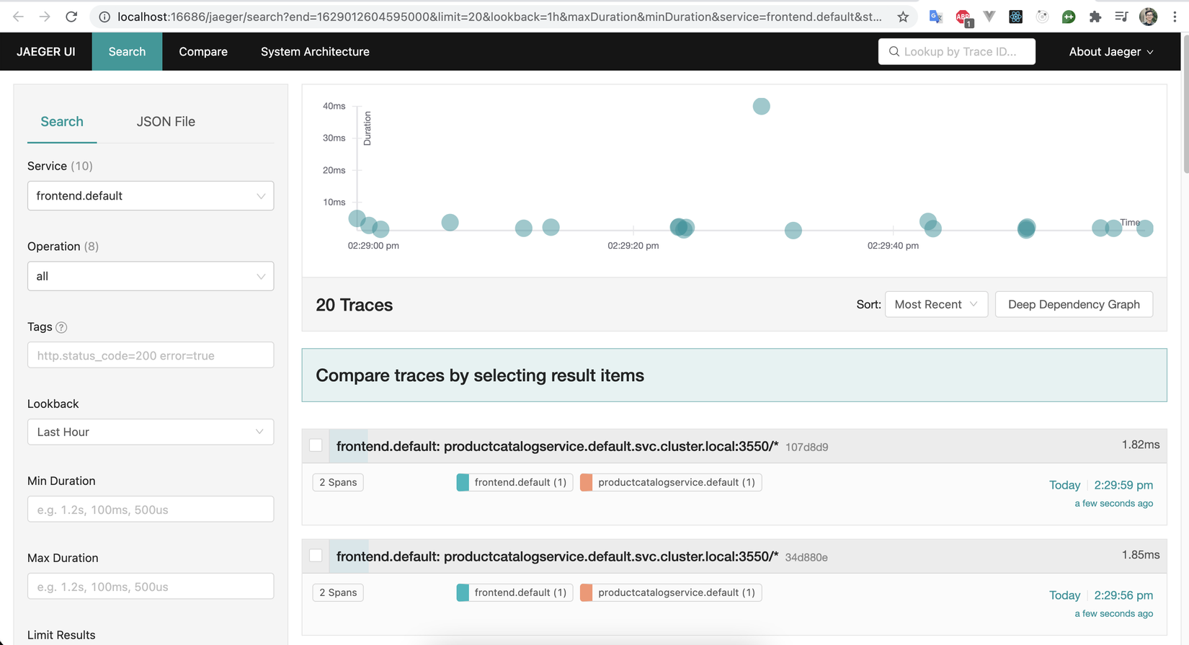Reload the page with the refresh icon
The width and height of the screenshot is (1189, 645).
coord(71,17)
